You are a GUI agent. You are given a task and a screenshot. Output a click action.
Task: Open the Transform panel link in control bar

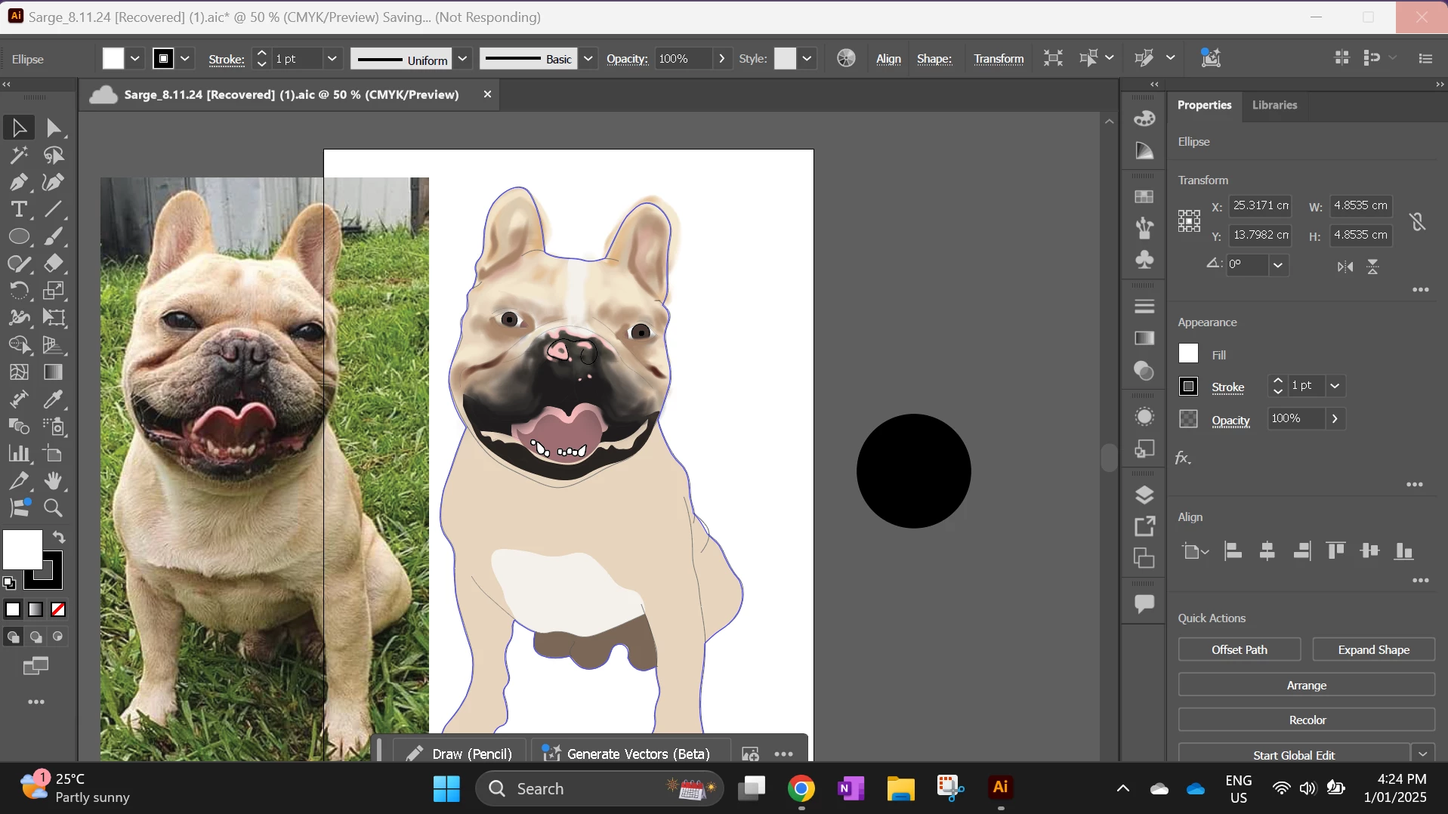pos(999,59)
